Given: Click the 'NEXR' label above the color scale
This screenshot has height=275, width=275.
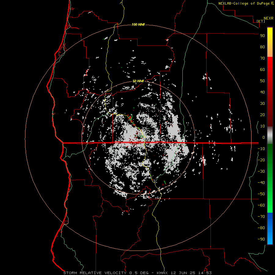Looking at the screenshot, I should click(x=269, y=18).
